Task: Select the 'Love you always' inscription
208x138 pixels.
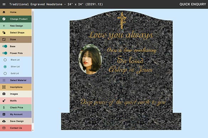Action: pos(121,35)
